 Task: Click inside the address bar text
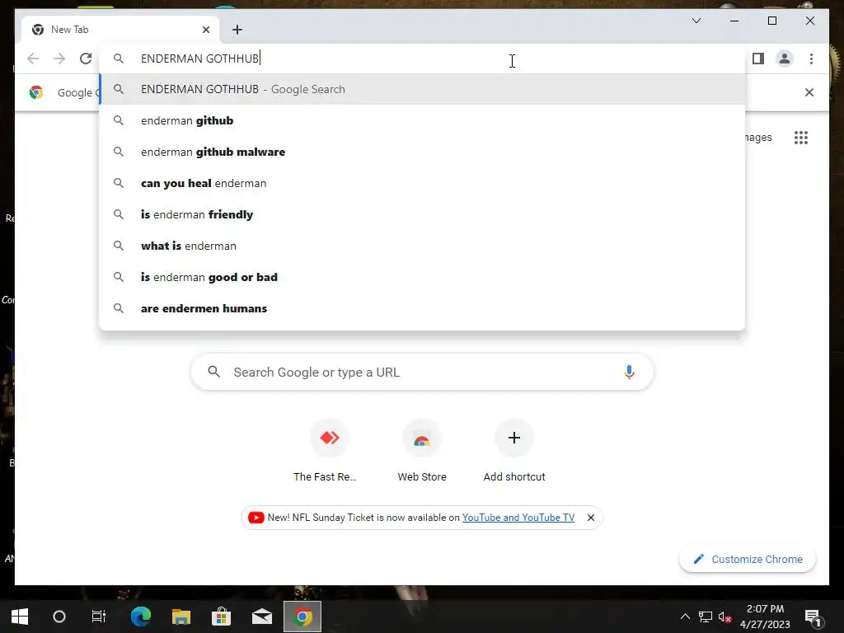(200, 59)
